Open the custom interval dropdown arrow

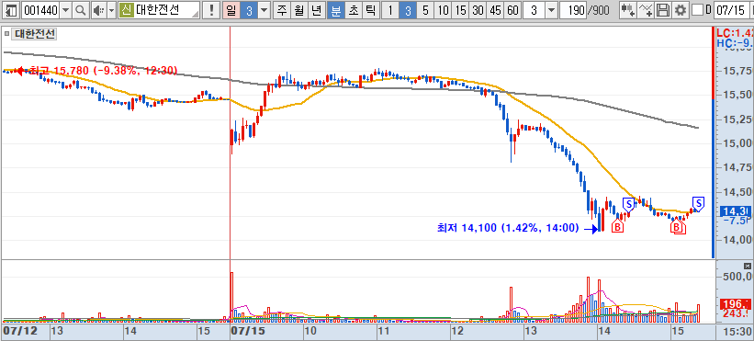[x=551, y=10]
